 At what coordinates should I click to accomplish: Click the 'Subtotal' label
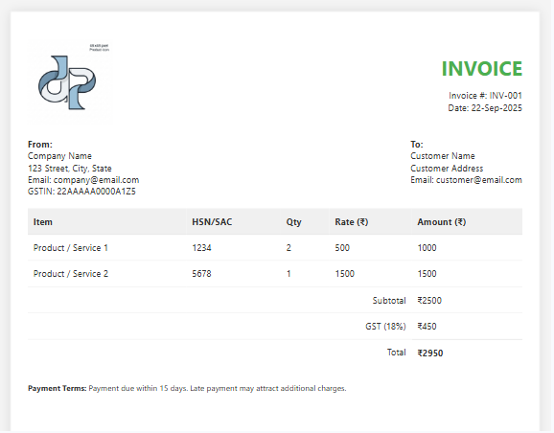[x=389, y=301]
